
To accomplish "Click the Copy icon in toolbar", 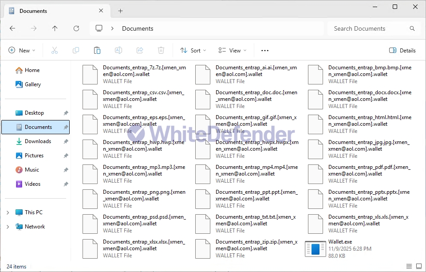I will [76, 51].
